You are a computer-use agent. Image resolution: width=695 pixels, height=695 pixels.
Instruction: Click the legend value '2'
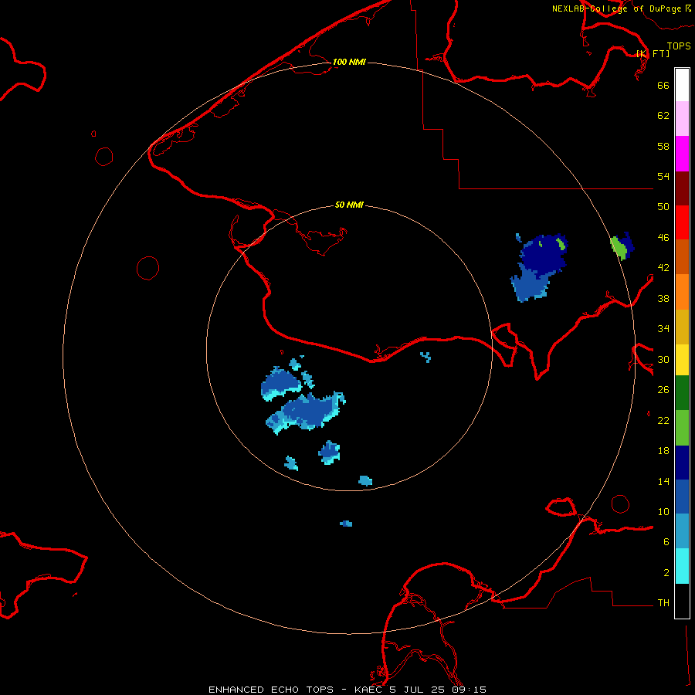(x=666, y=573)
